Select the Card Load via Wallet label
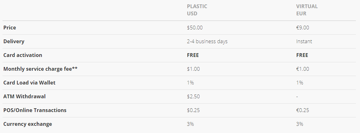The width and height of the screenshot is (360, 133). [30, 83]
